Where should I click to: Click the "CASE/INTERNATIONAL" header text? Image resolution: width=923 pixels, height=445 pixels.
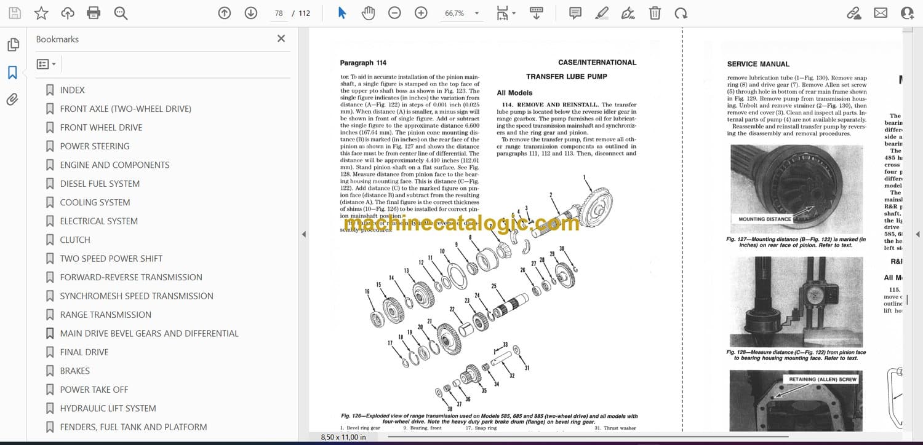pyautogui.click(x=597, y=62)
